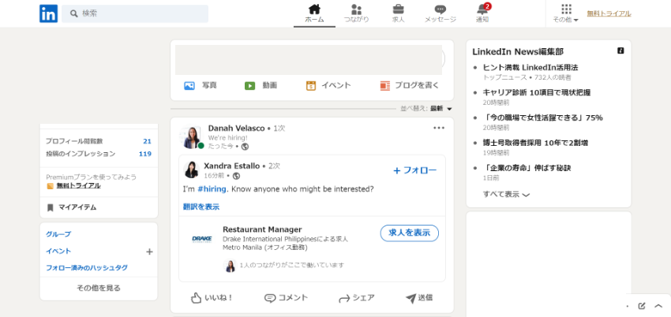Follow Xandra Estallo with フォロー button
The width and height of the screenshot is (671, 317).
[x=414, y=170]
